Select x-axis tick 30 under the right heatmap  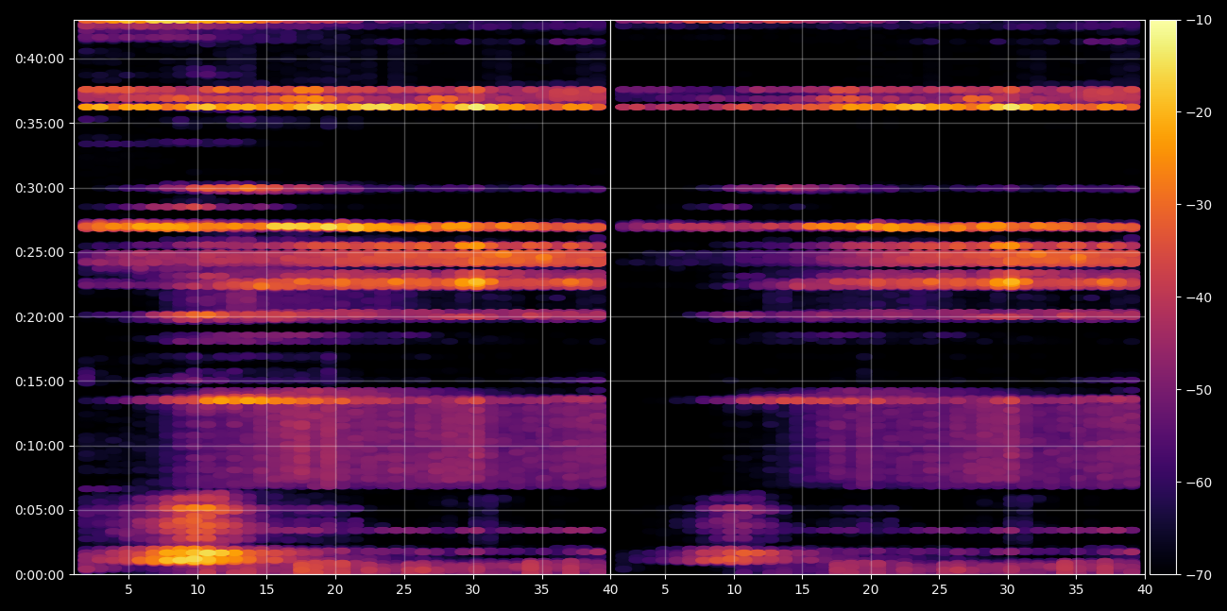[1008, 590]
